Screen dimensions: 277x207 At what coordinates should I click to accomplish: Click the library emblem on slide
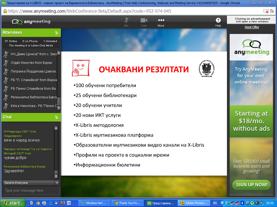pos(206,68)
